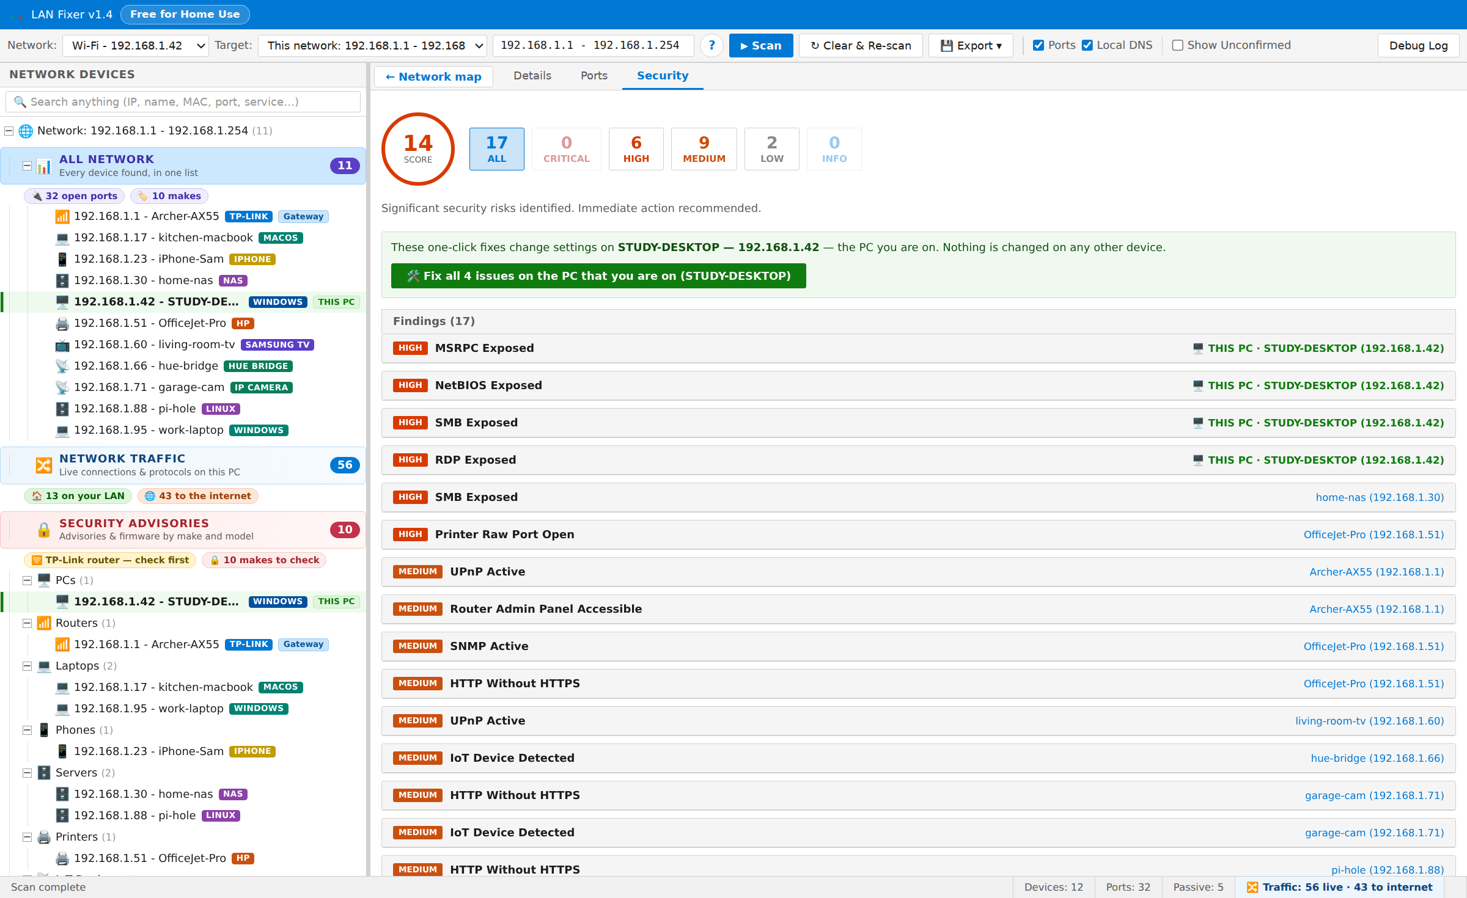Open the Network adapter dropdown
This screenshot has width=1467, height=898.
(136, 45)
